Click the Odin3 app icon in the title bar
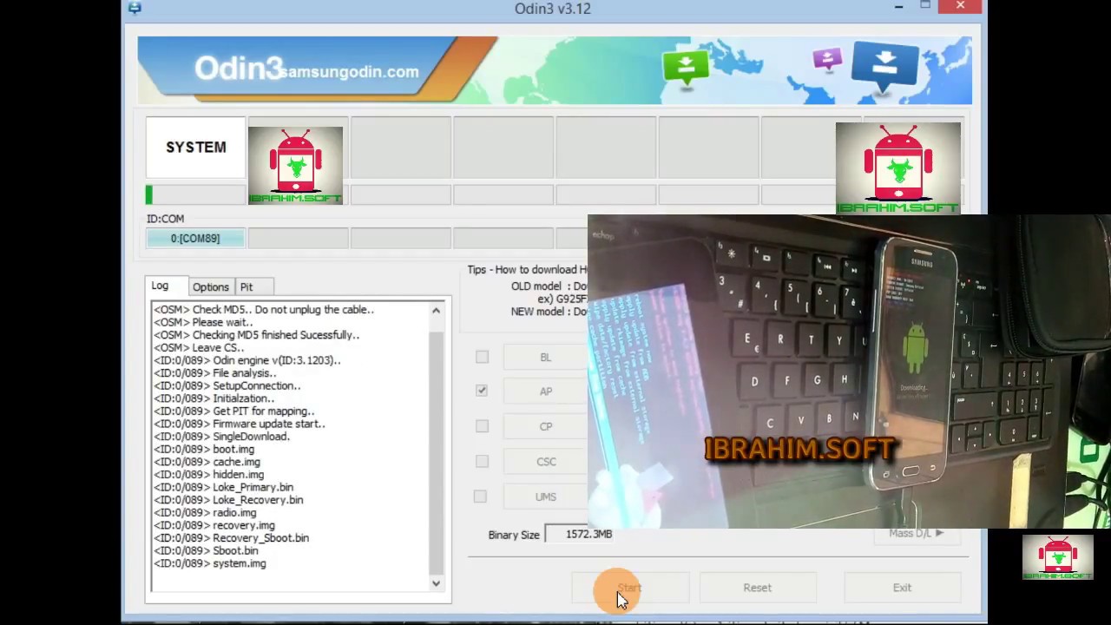 (135, 8)
